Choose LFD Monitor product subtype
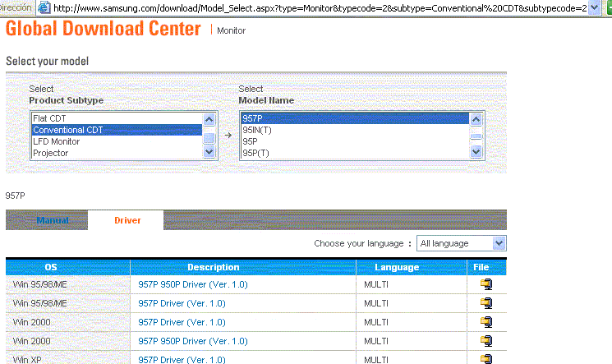The width and height of the screenshot is (612, 364). (x=117, y=141)
